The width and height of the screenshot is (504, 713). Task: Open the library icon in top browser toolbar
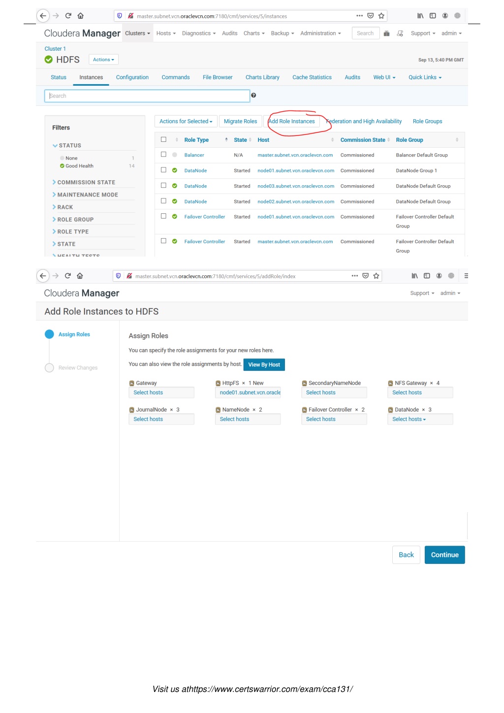coord(420,16)
